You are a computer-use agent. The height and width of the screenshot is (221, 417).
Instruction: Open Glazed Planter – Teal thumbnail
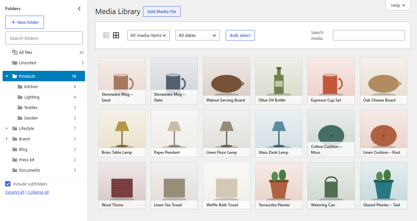tap(383, 186)
